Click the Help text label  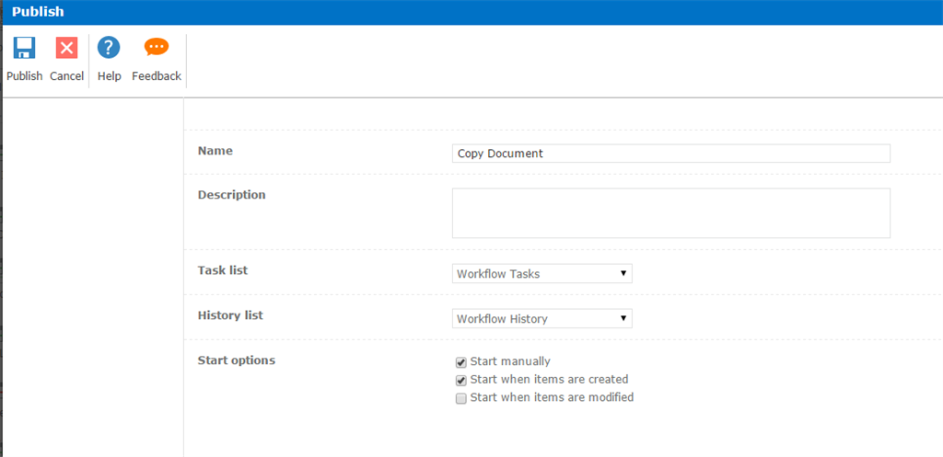109,76
